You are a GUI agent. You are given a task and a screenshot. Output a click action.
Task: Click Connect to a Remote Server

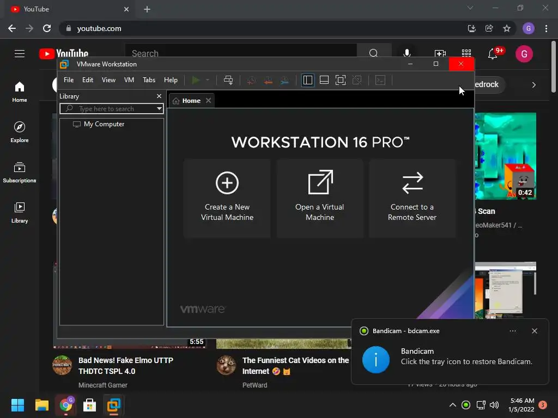click(413, 198)
